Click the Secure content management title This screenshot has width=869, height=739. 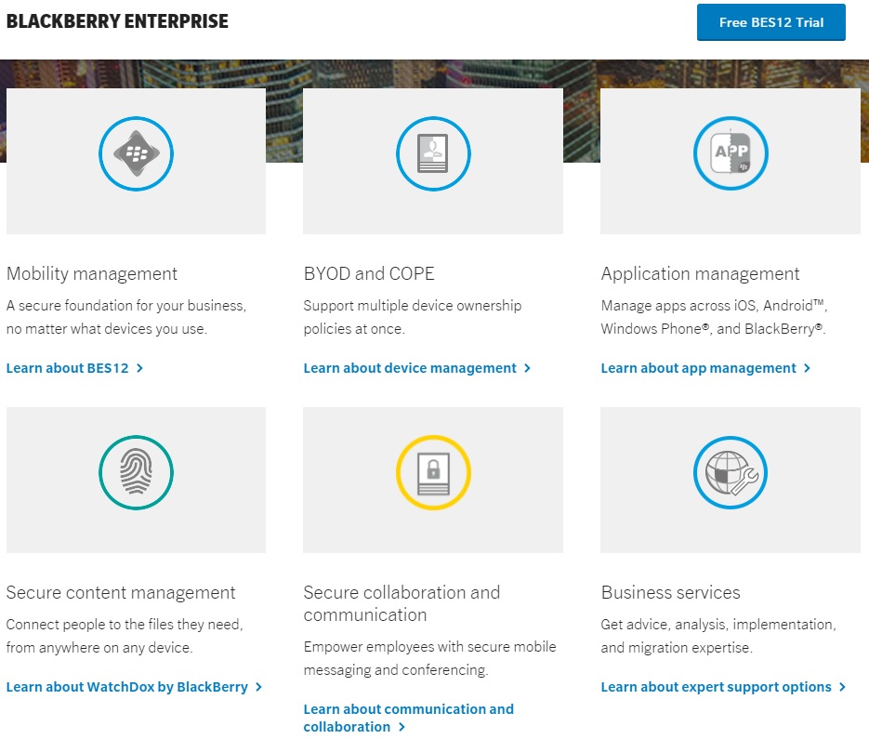pyautogui.click(x=120, y=593)
